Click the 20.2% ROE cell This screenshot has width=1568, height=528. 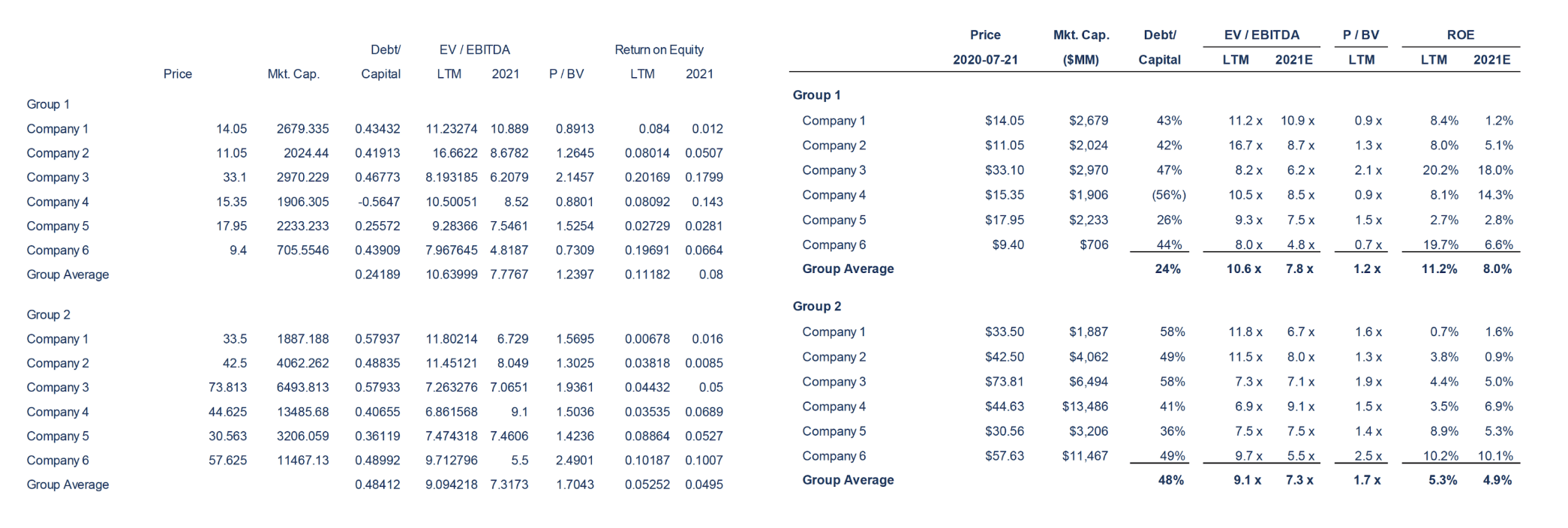click(x=1440, y=170)
